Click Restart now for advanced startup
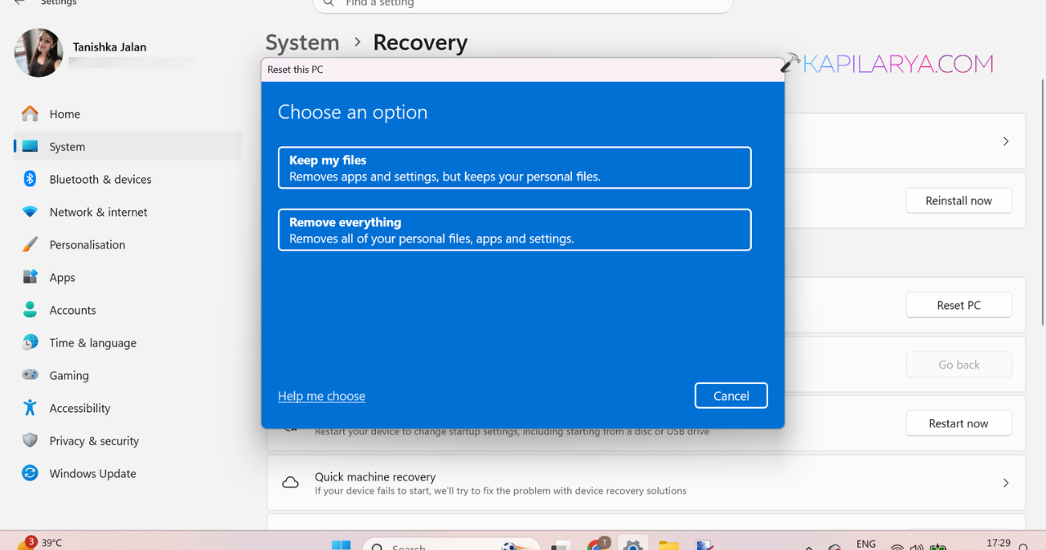This screenshot has width=1046, height=550. (x=959, y=423)
